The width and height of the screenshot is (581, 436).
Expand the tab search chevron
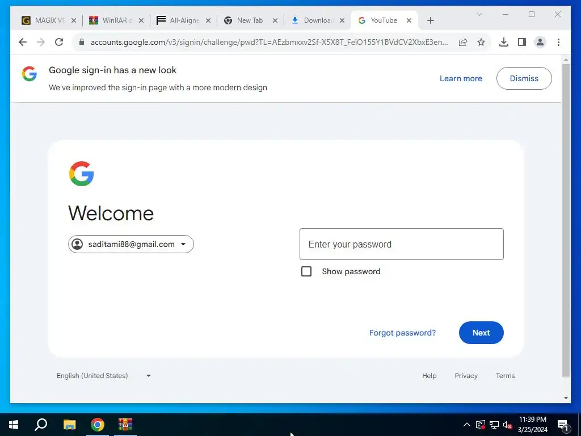[x=479, y=14]
